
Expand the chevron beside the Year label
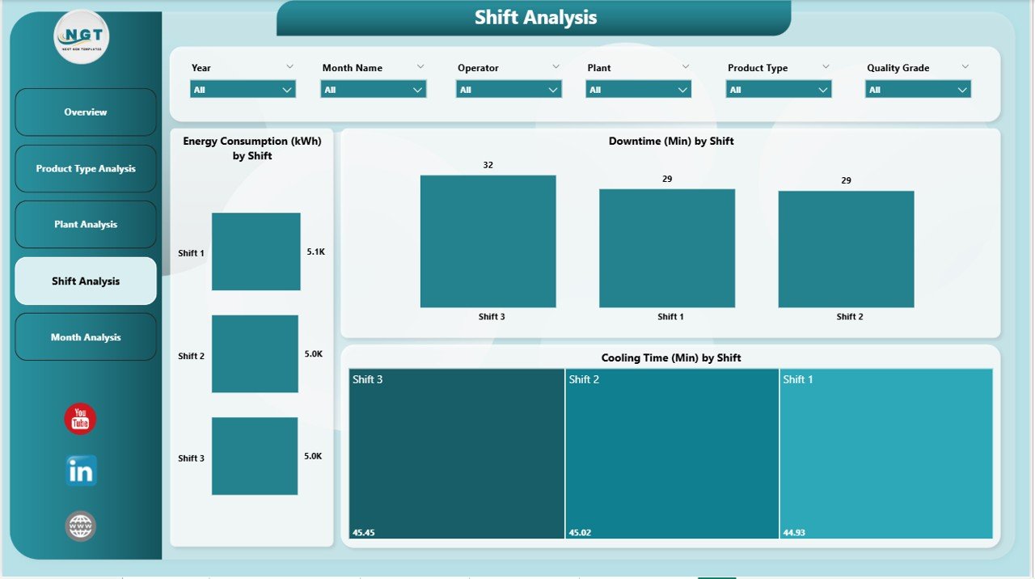pyautogui.click(x=289, y=66)
